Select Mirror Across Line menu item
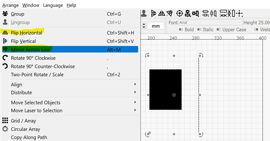Viewport: 270px width, 141px height. click(70, 49)
